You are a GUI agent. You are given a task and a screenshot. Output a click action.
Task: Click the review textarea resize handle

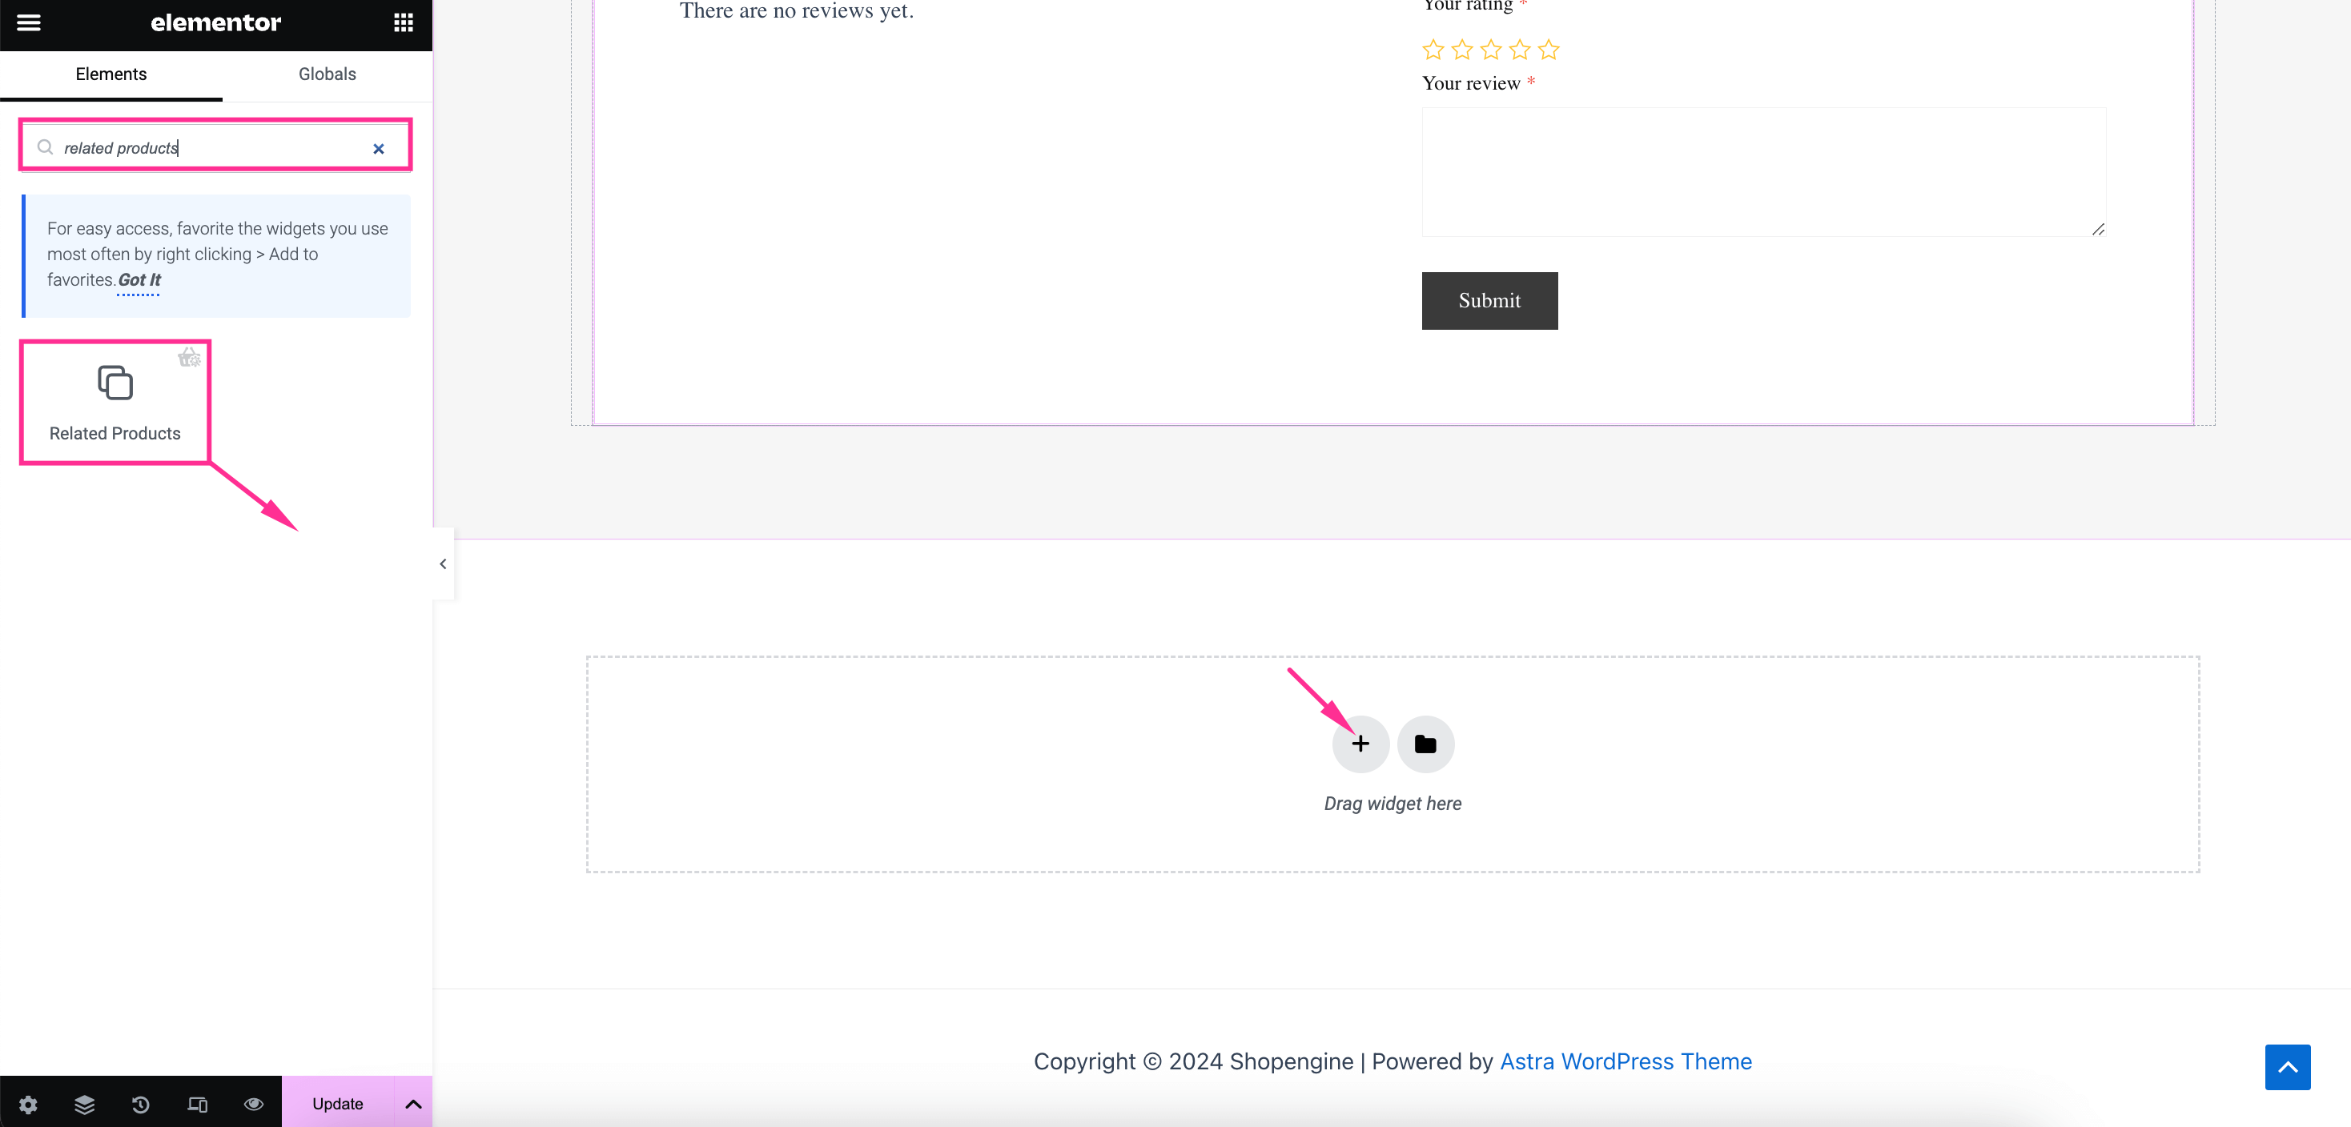[x=2098, y=229]
